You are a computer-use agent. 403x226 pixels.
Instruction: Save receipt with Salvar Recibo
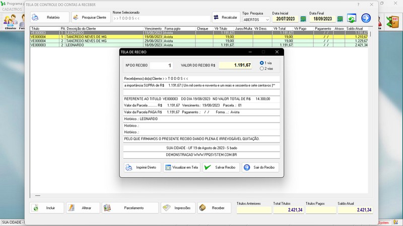(x=221, y=167)
